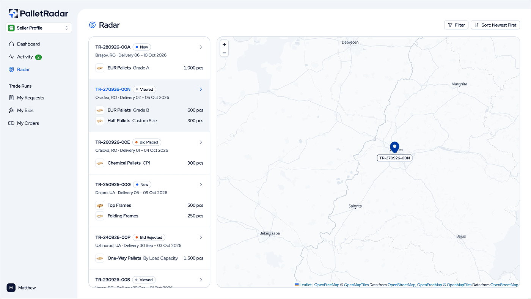Expand trade run TR-240926-00P chevron
Viewport: 531px width, 299px height.
201,238
